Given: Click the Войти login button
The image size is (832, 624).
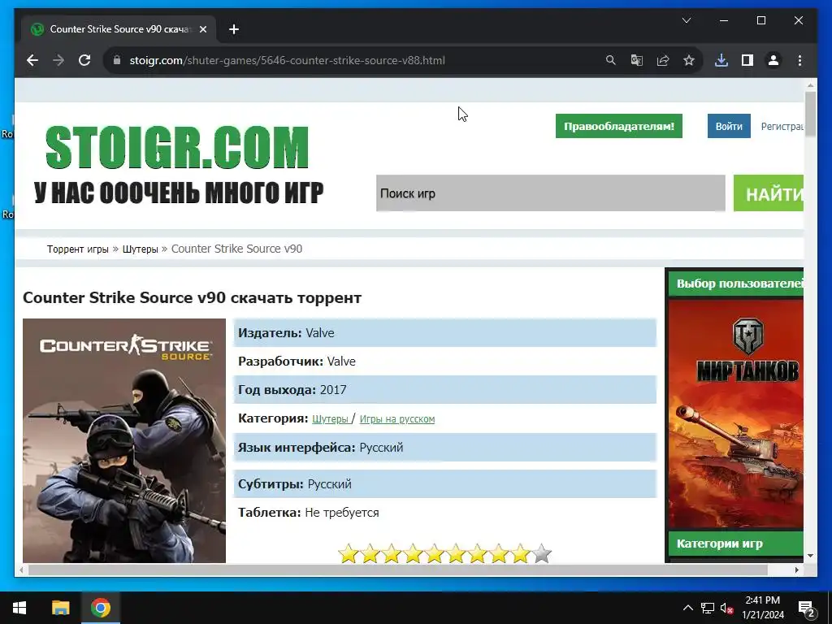Looking at the screenshot, I should point(729,126).
